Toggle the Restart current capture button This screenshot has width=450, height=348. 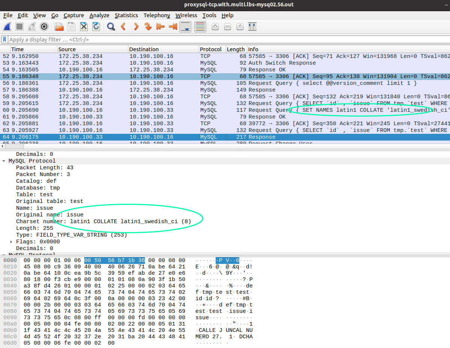[31, 27]
